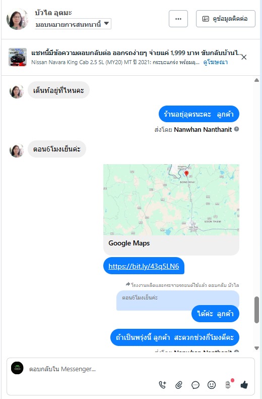Viewport: 262px width, 399px height.
Task: Open the bit.ly/43q5LN6 link
Action: [x=144, y=266]
